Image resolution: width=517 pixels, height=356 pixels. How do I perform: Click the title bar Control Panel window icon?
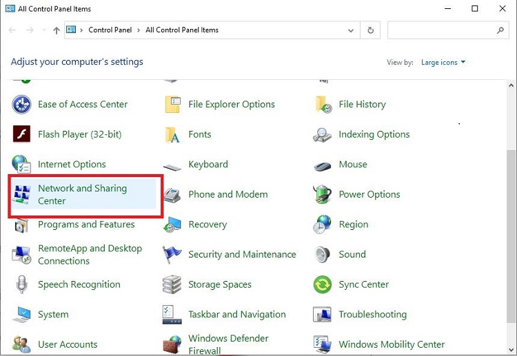[x=10, y=8]
